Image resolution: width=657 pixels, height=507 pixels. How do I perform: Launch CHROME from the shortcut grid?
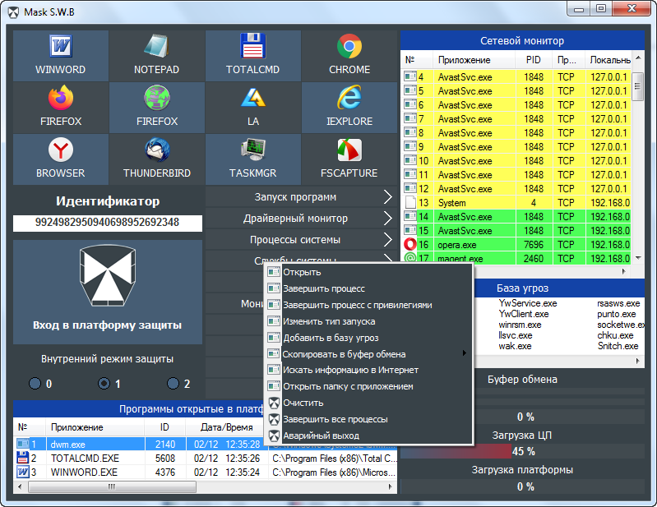coord(349,55)
